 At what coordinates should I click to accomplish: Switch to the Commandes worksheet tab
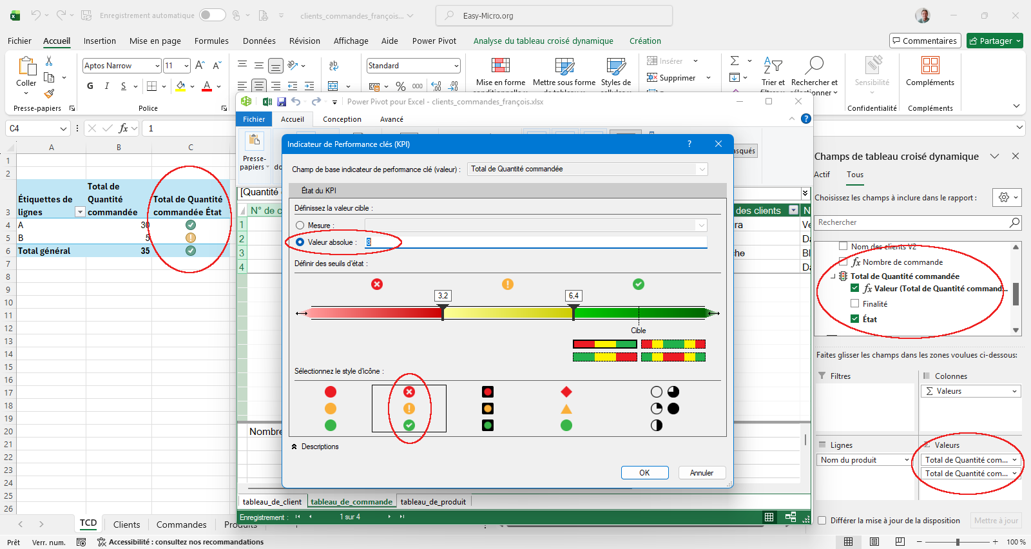181,525
